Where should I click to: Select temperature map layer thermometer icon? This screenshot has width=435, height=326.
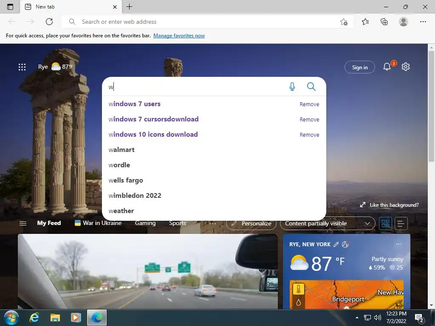[299, 289]
